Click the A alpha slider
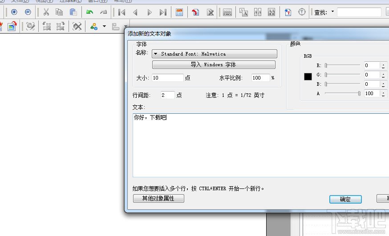The width and height of the screenshot is (389, 236). pyautogui.click(x=343, y=93)
